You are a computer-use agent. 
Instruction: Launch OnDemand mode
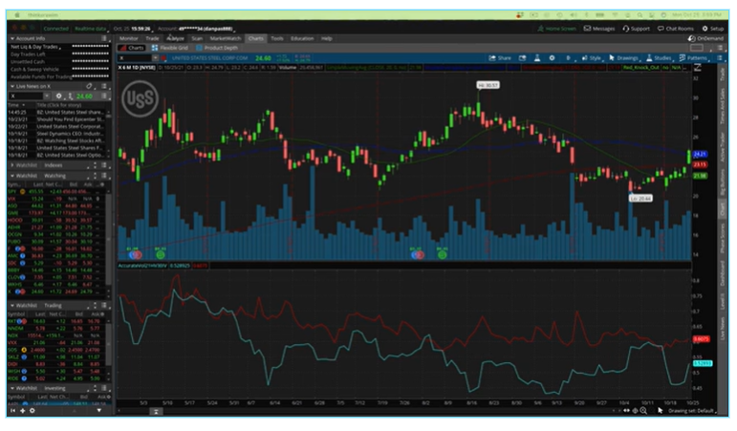(705, 38)
